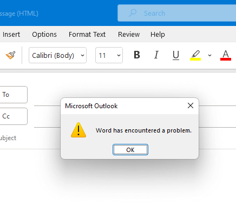236x218 pixels.
Task: Open the Help ribbon tab
Action: click(158, 35)
